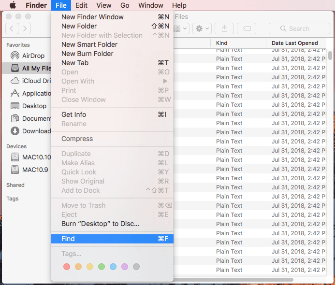Apply the yellow tag color

pos(90,267)
